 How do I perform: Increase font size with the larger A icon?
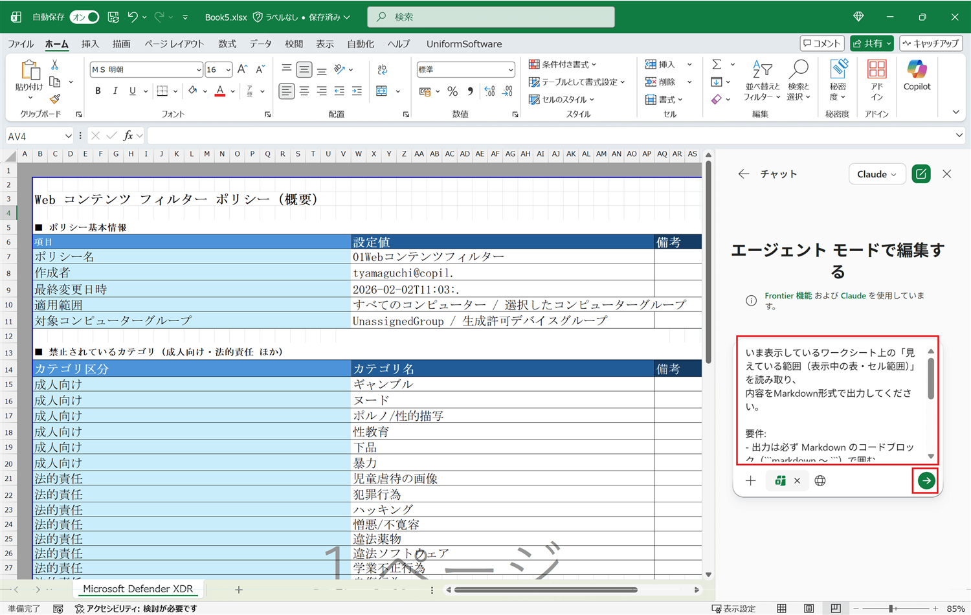tap(243, 69)
